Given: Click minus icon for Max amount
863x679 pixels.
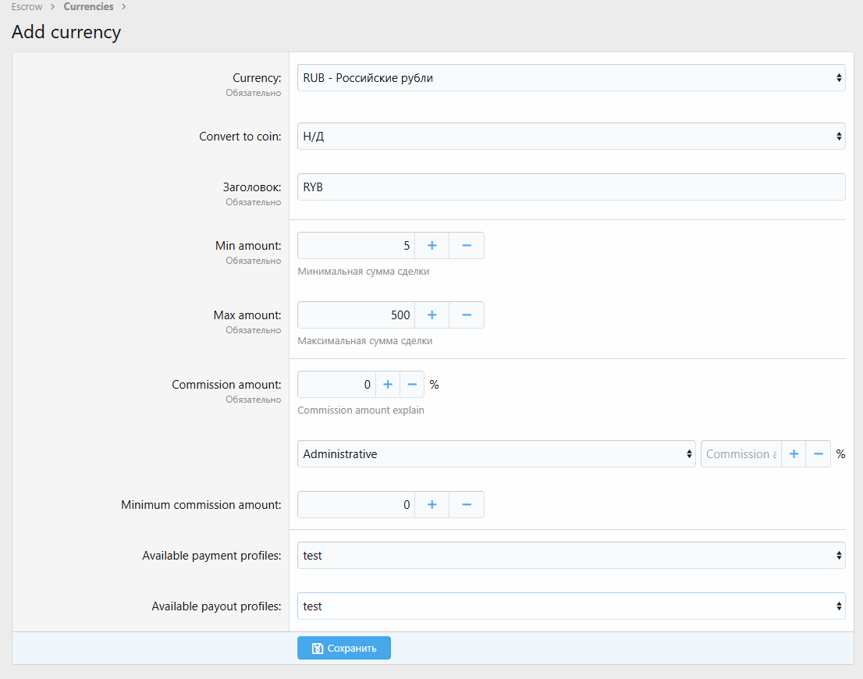Looking at the screenshot, I should (x=467, y=315).
